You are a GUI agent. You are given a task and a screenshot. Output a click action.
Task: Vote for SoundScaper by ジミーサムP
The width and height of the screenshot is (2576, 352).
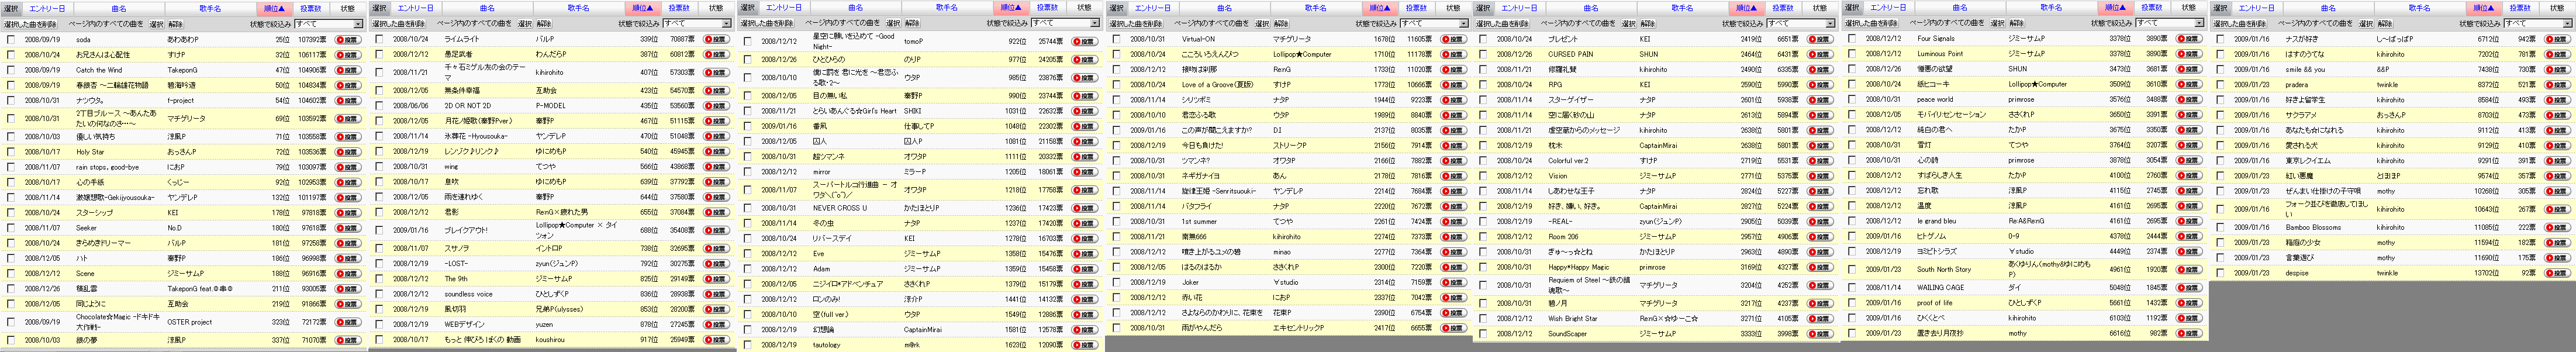pyautogui.click(x=1820, y=334)
